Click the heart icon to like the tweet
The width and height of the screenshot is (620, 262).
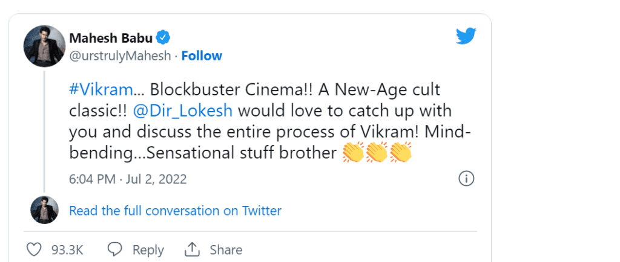pos(35,249)
